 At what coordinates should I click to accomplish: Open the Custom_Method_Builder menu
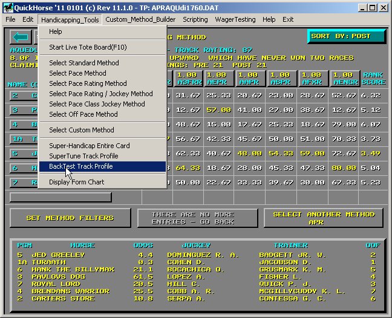140,19
